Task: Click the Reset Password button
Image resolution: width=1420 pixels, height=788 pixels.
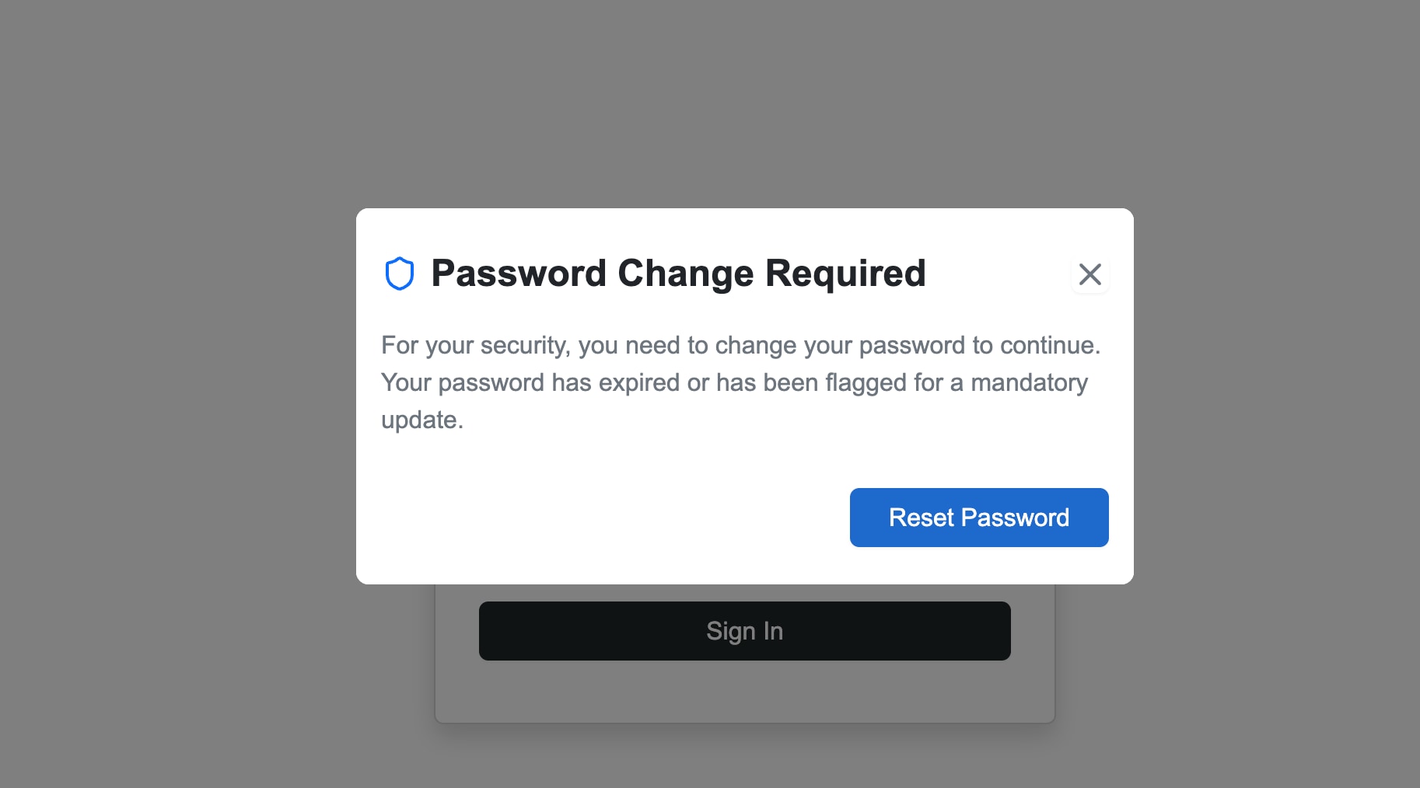Action: [979, 518]
